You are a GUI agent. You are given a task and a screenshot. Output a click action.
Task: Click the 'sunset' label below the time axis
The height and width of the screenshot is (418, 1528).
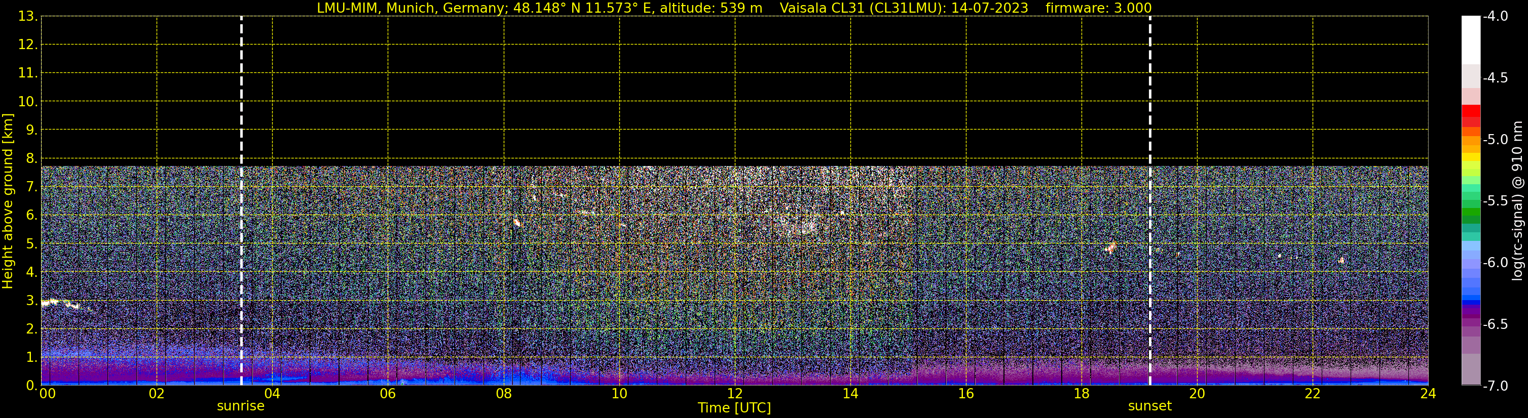point(1149,406)
